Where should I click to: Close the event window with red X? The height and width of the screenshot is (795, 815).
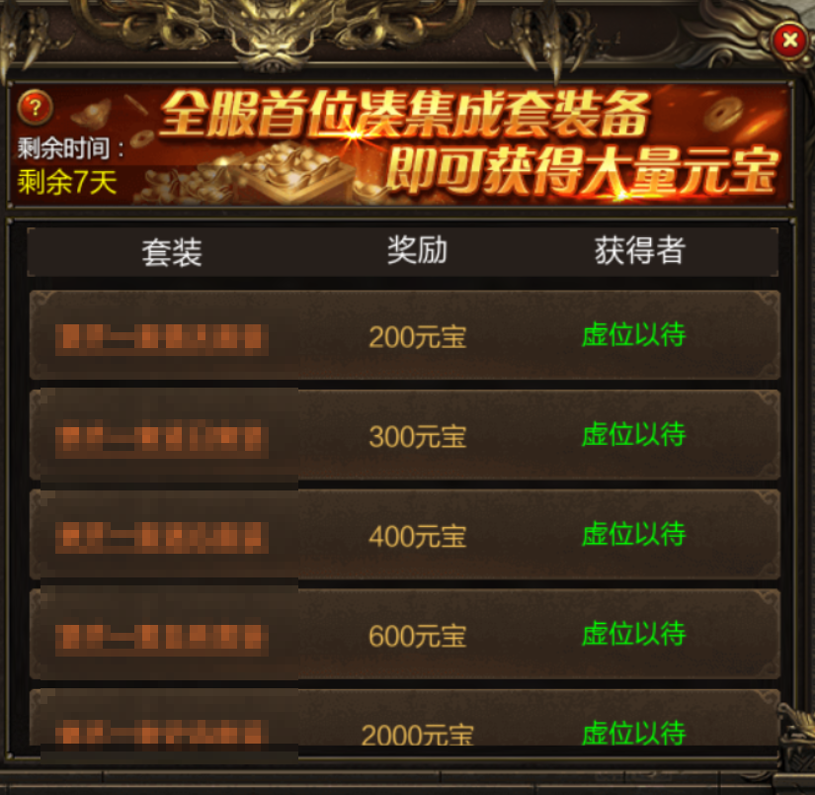[x=790, y=40]
